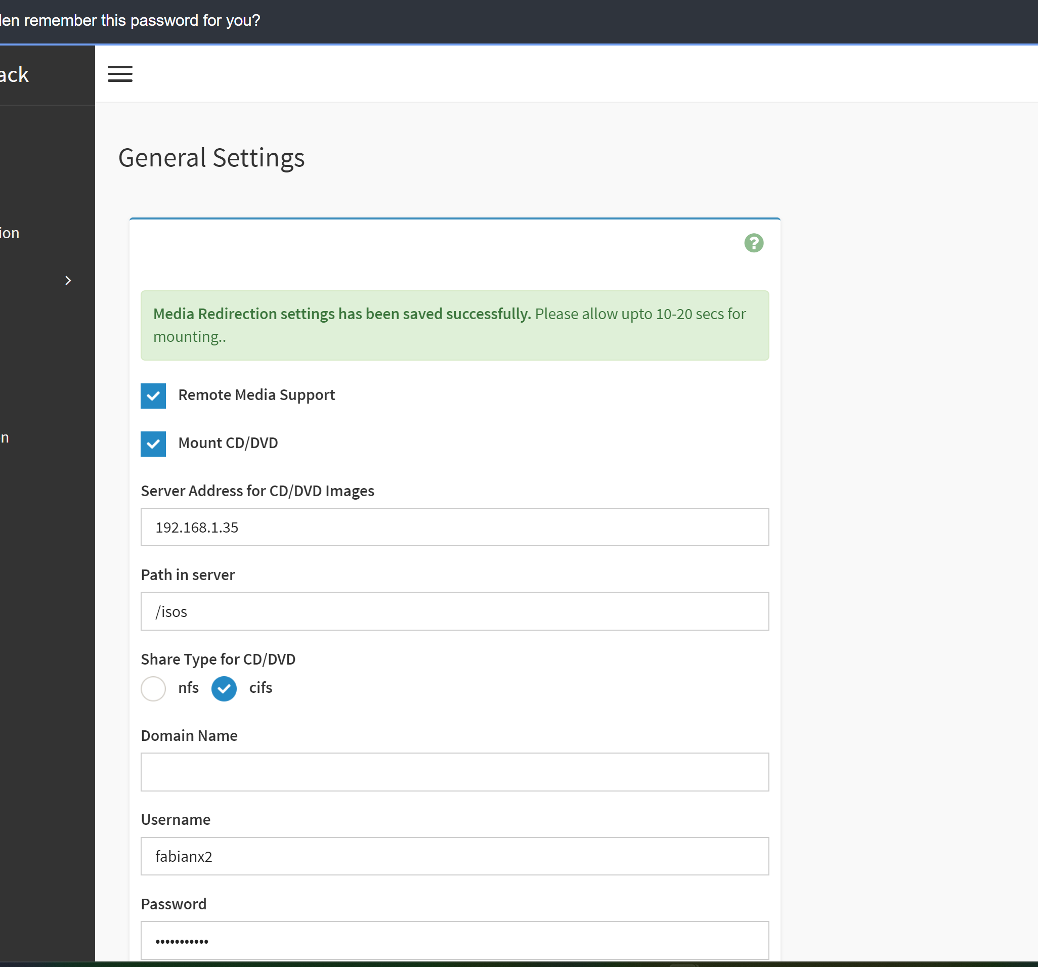This screenshot has height=967, width=1038.
Task: Click the 'cifs' label text
Action: pyautogui.click(x=261, y=688)
